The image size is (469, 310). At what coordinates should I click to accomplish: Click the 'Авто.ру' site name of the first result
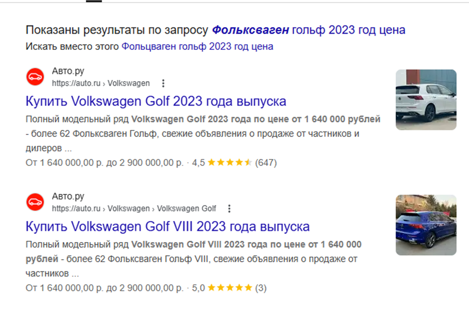point(68,71)
